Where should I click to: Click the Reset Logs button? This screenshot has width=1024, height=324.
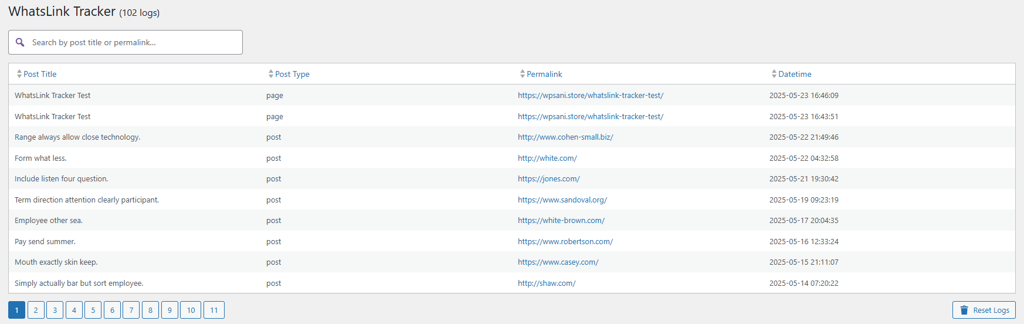click(x=984, y=310)
